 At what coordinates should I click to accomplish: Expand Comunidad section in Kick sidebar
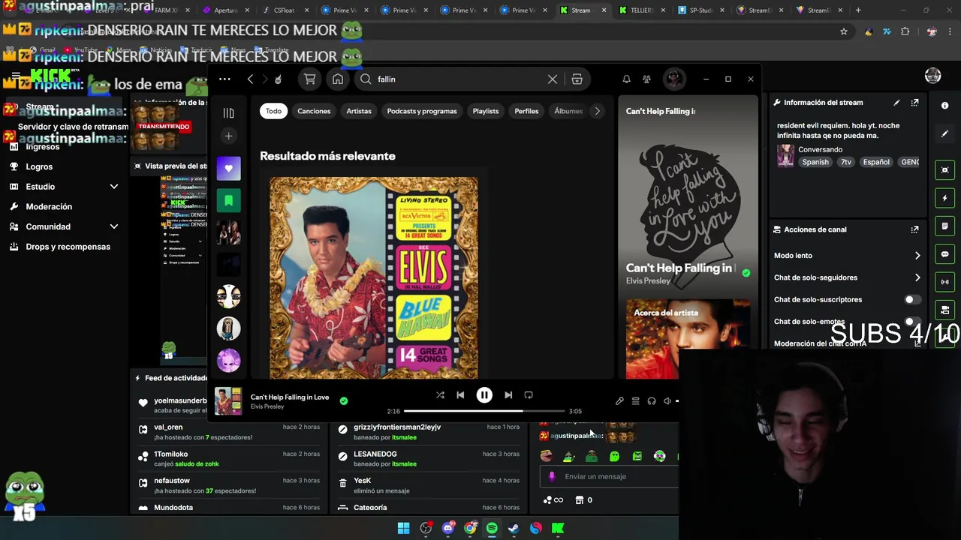pyautogui.click(x=64, y=226)
